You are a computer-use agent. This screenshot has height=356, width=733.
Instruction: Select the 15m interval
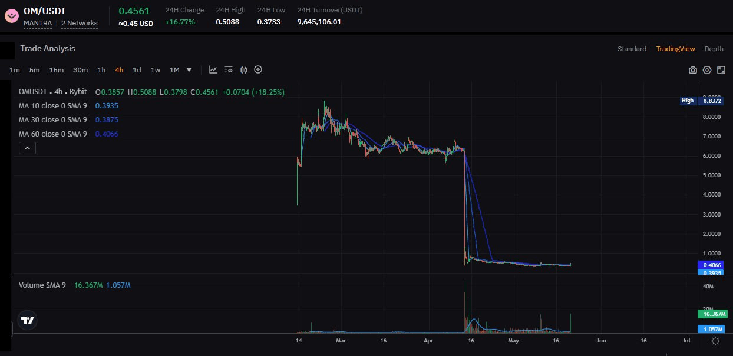point(57,70)
